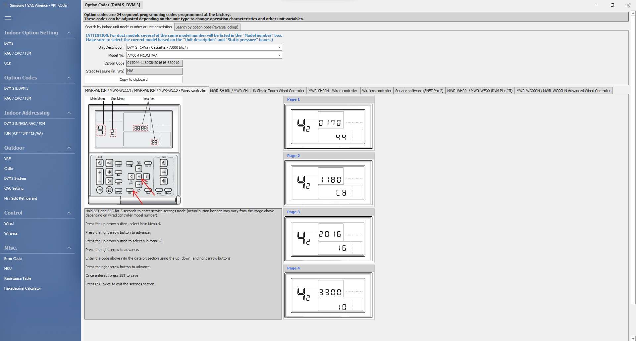Click the Copy to clipboard button
The height and width of the screenshot is (341, 636).
pos(133,79)
